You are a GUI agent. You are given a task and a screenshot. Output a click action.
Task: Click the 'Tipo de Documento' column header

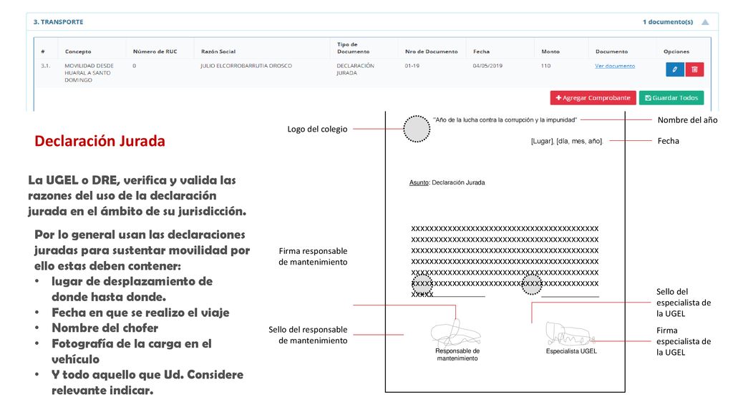click(353, 48)
